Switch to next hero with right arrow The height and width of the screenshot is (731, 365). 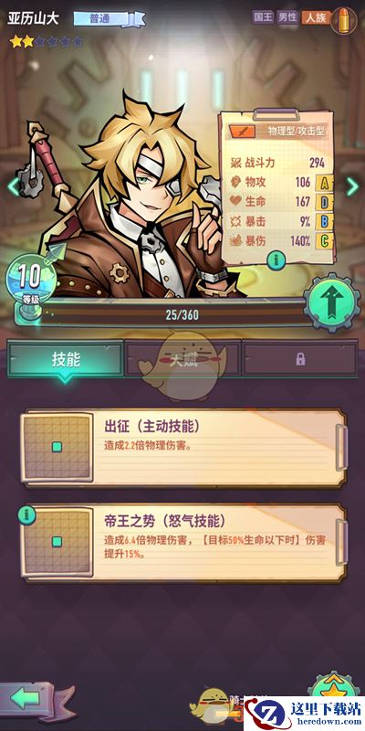coord(352,186)
